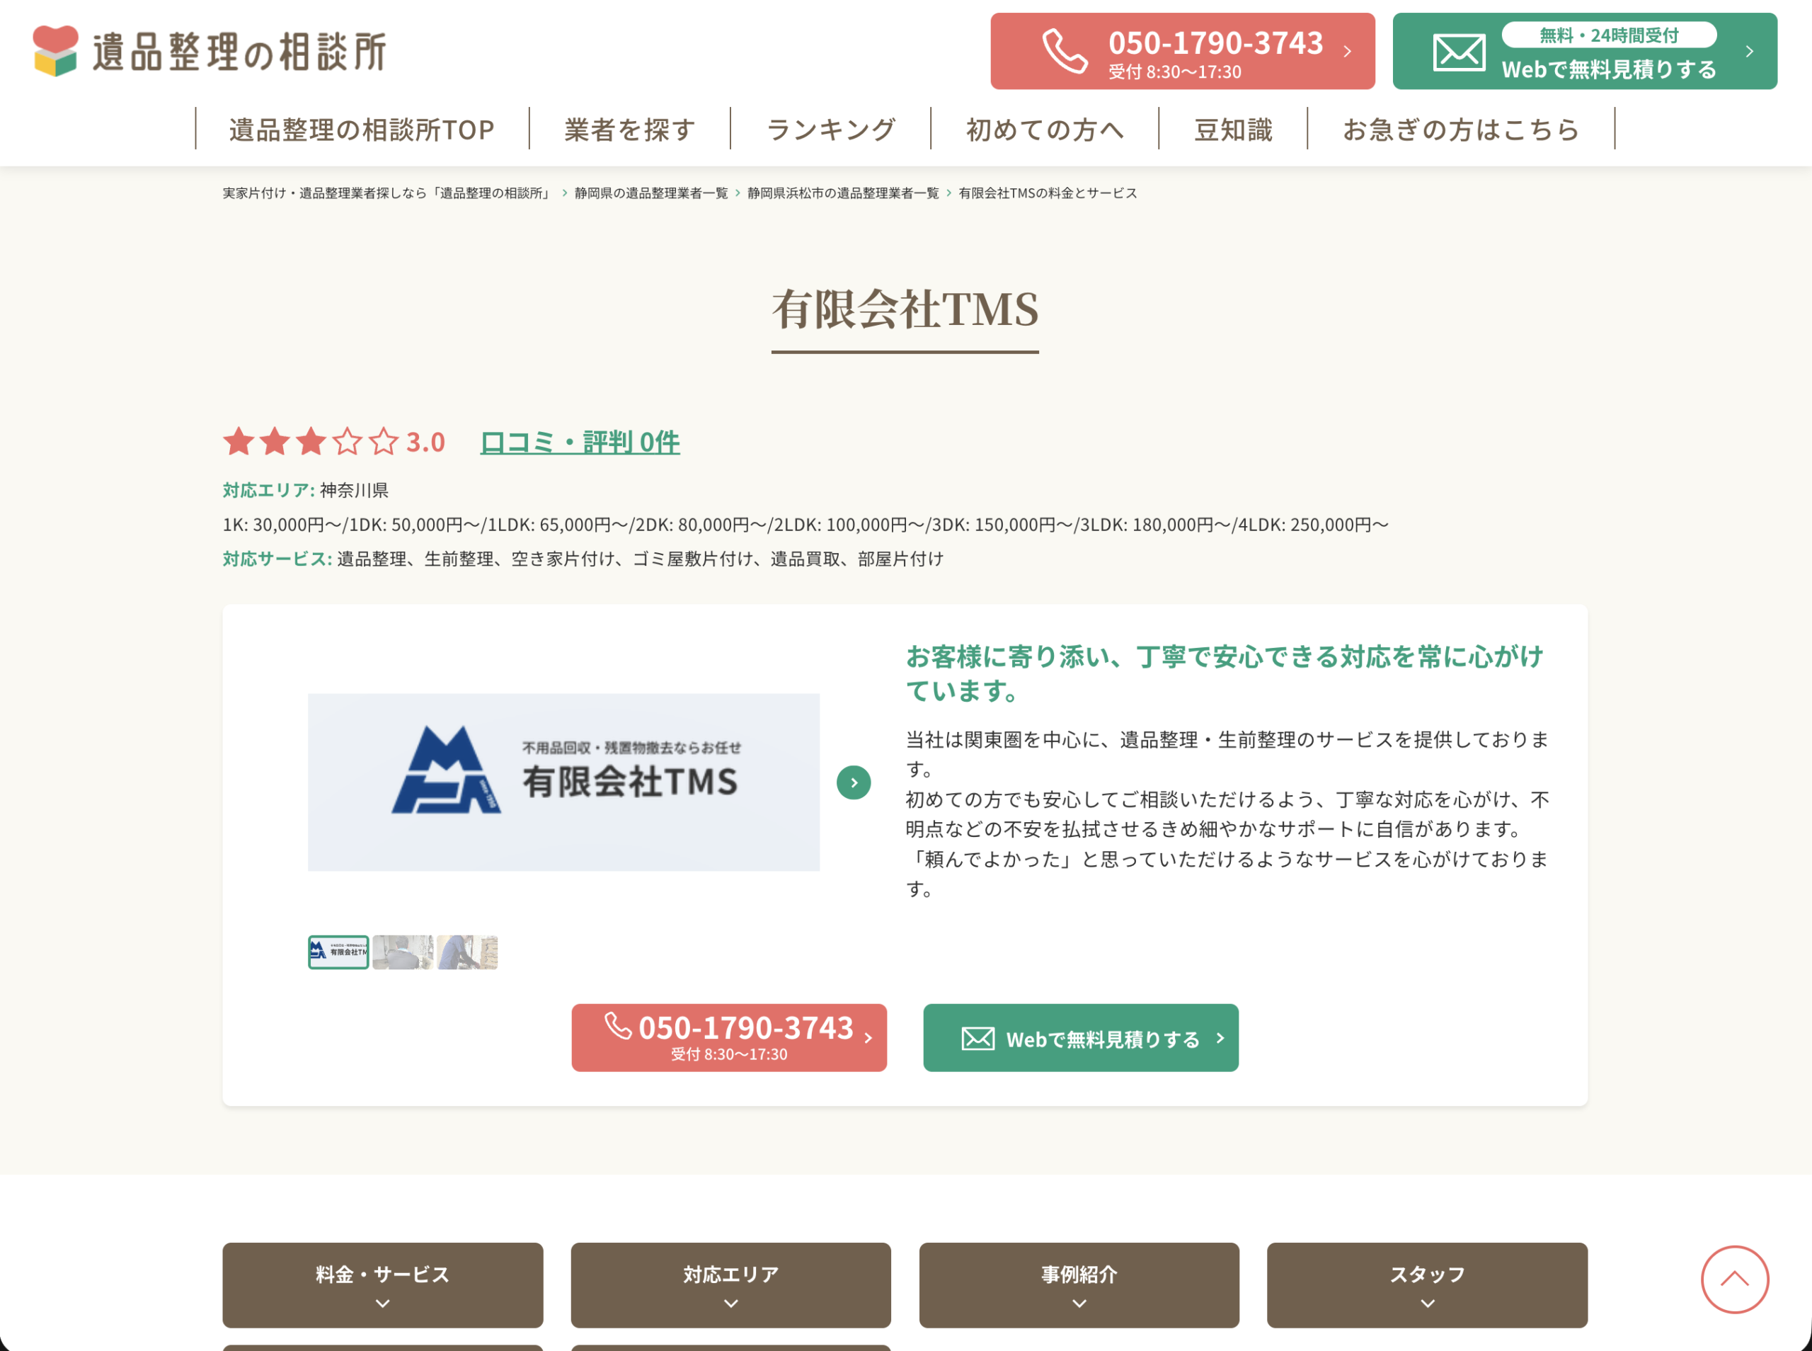1812x1351 pixels.
Task: Expand 料金・サービス section button
Action: point(382,1284)
